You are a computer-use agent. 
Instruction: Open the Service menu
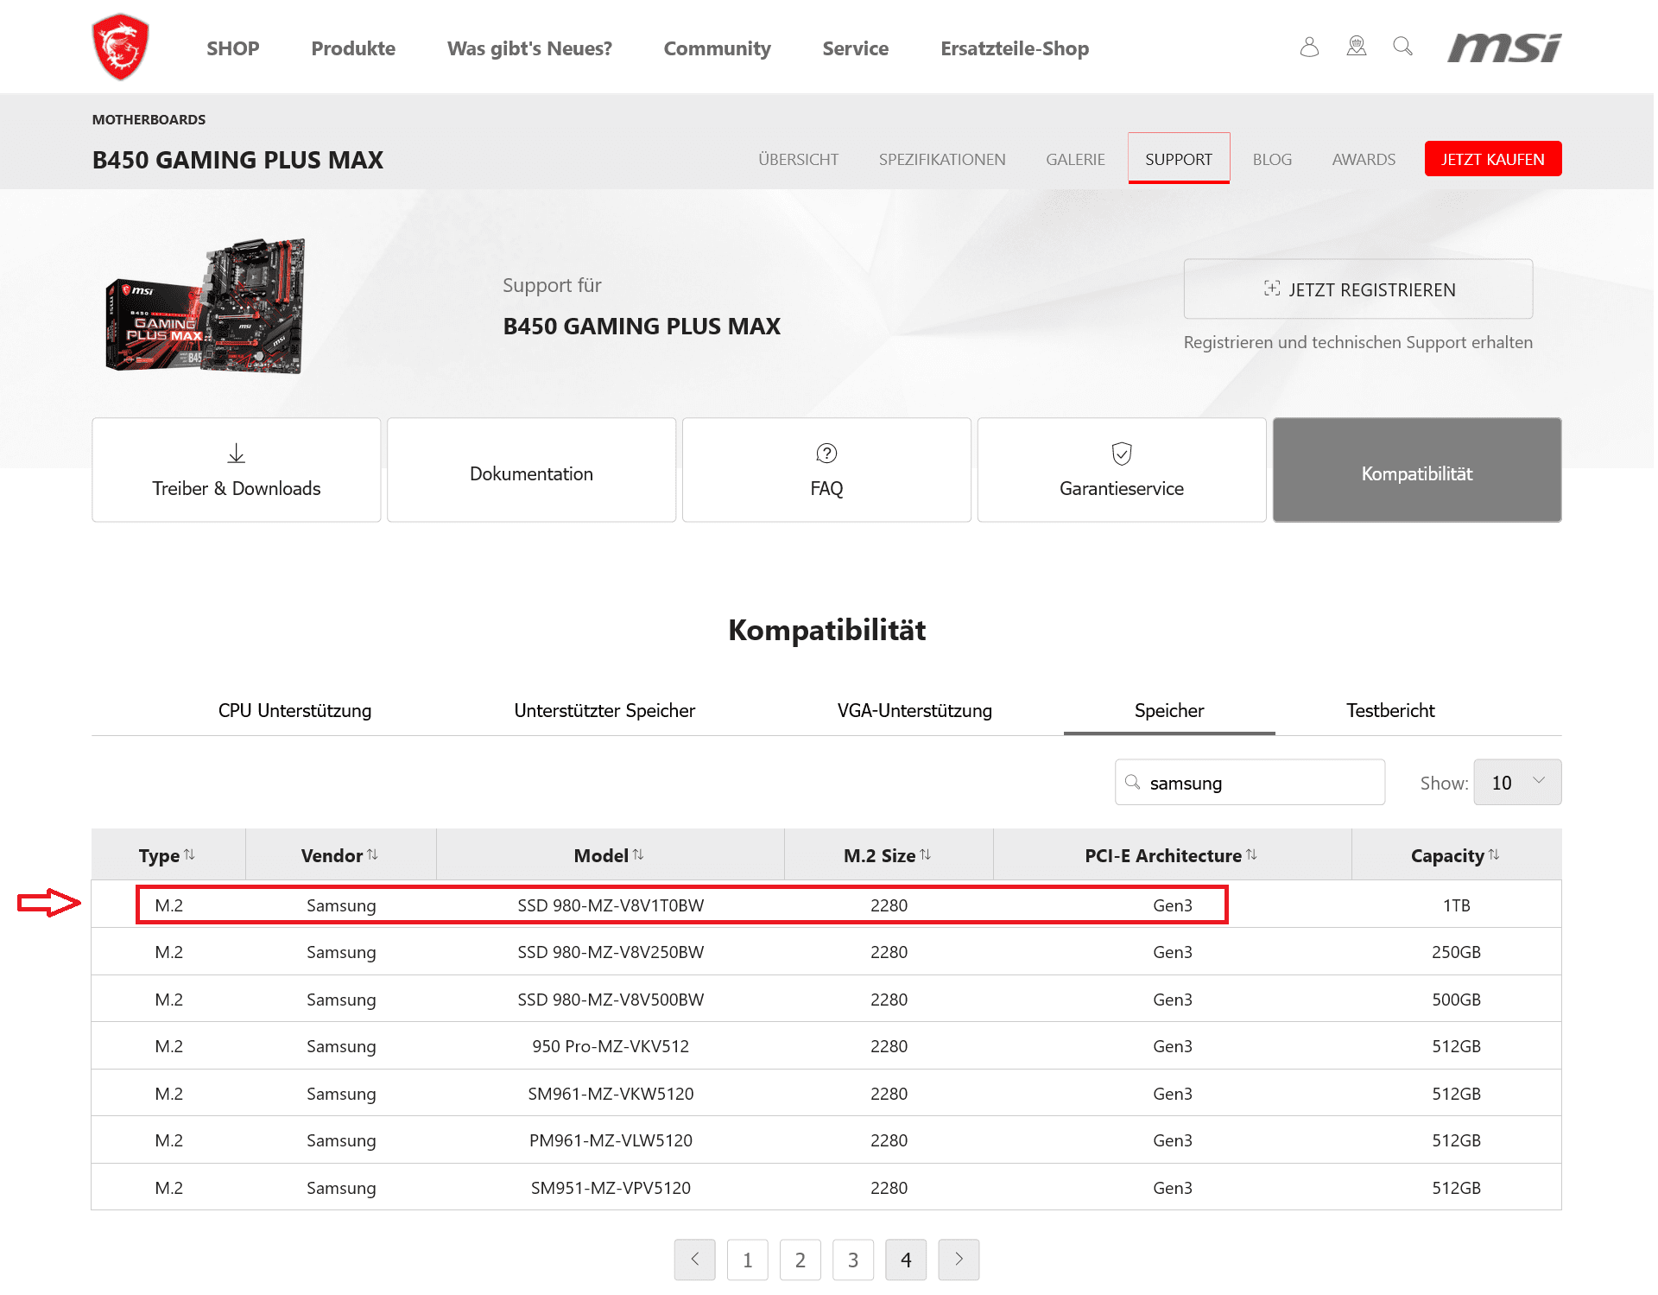856,48
